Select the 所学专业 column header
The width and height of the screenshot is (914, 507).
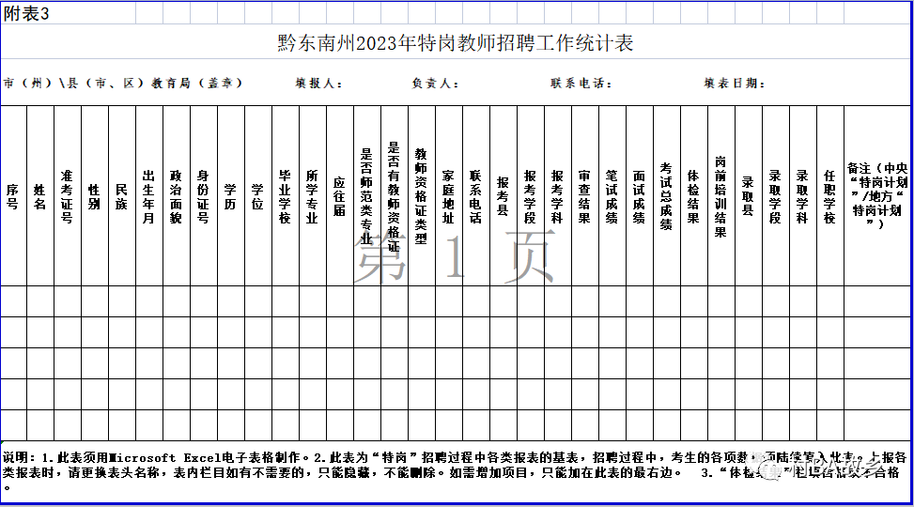click(x=313, y=196)
